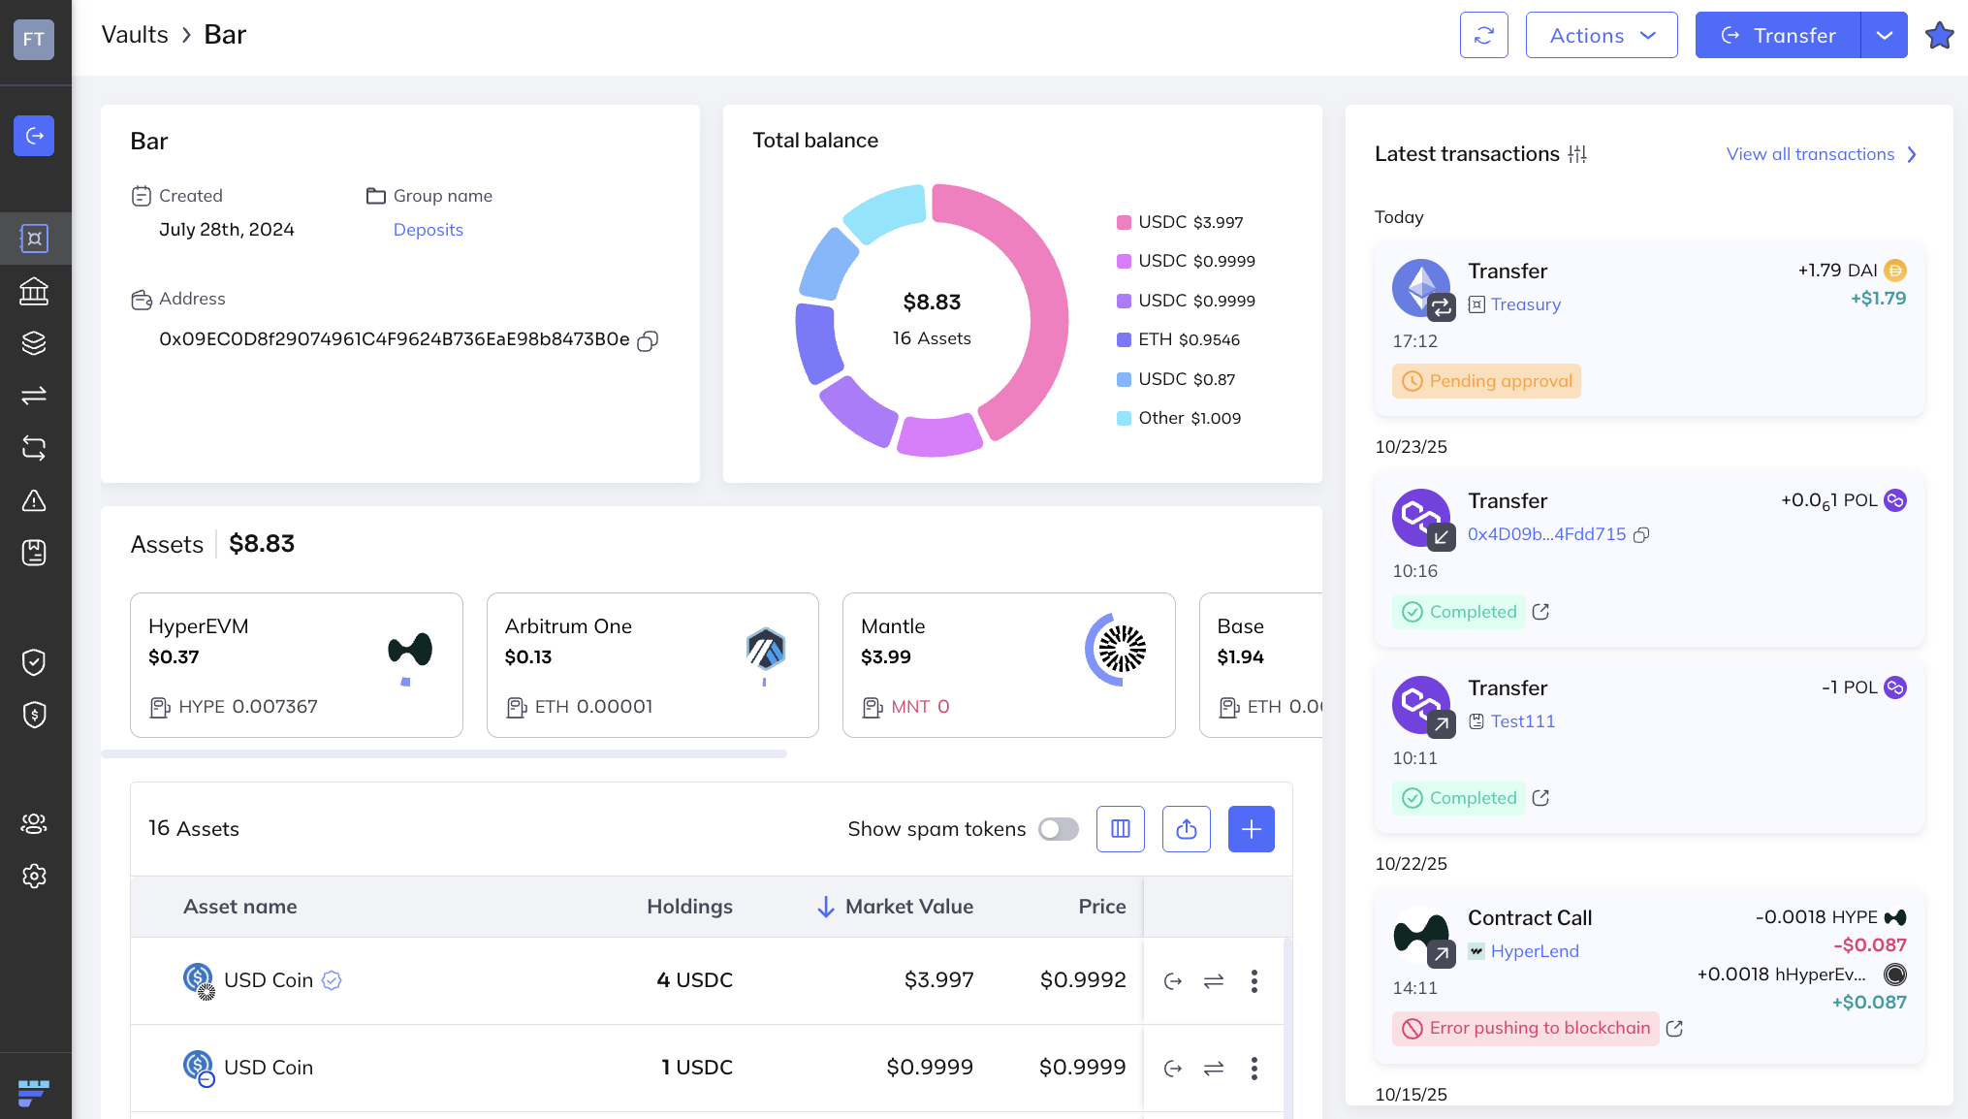Image resolution: width=1968 pixels, height=1119 pixels.
Task: Click the export assets icon button
Action: (x=1186, y=829)
